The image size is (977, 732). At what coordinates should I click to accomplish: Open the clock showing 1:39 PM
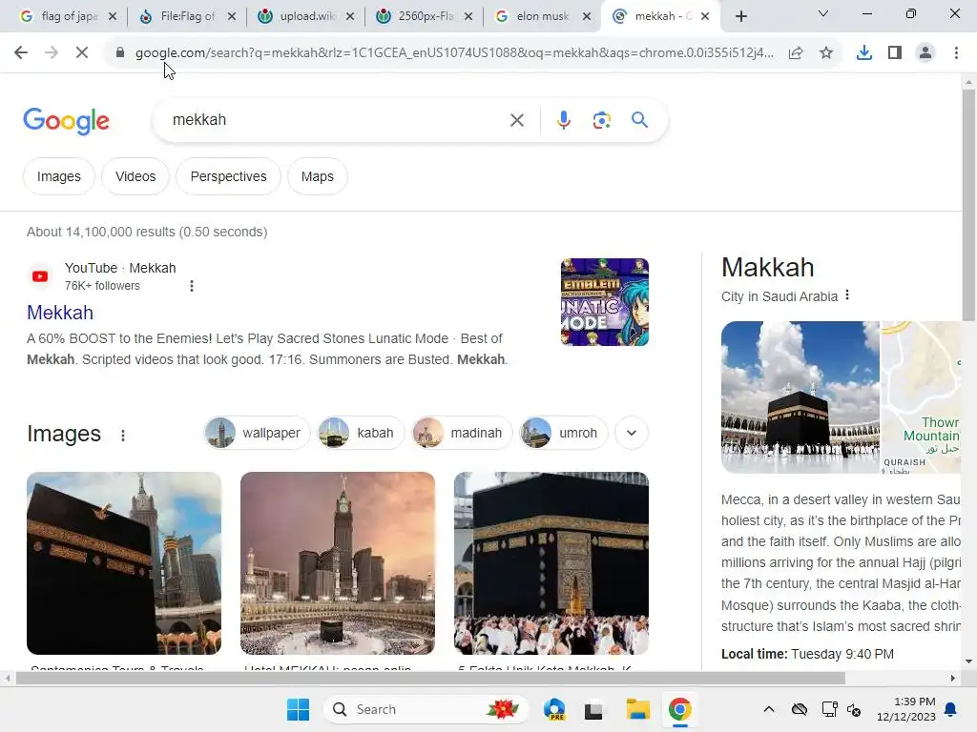(x=906, y=709)
